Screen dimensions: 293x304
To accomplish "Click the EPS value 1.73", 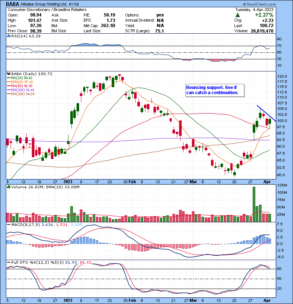I will pyautogui.click(x=111, y=20).
